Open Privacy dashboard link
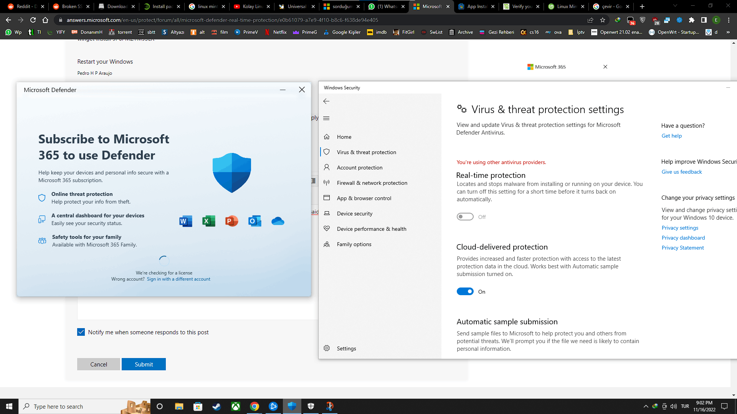Viewport: 737px width, 414px height. coord(683,238)
